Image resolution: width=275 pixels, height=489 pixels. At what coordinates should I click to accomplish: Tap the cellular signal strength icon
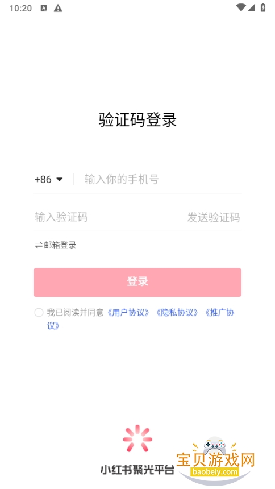tap(251, 8)
